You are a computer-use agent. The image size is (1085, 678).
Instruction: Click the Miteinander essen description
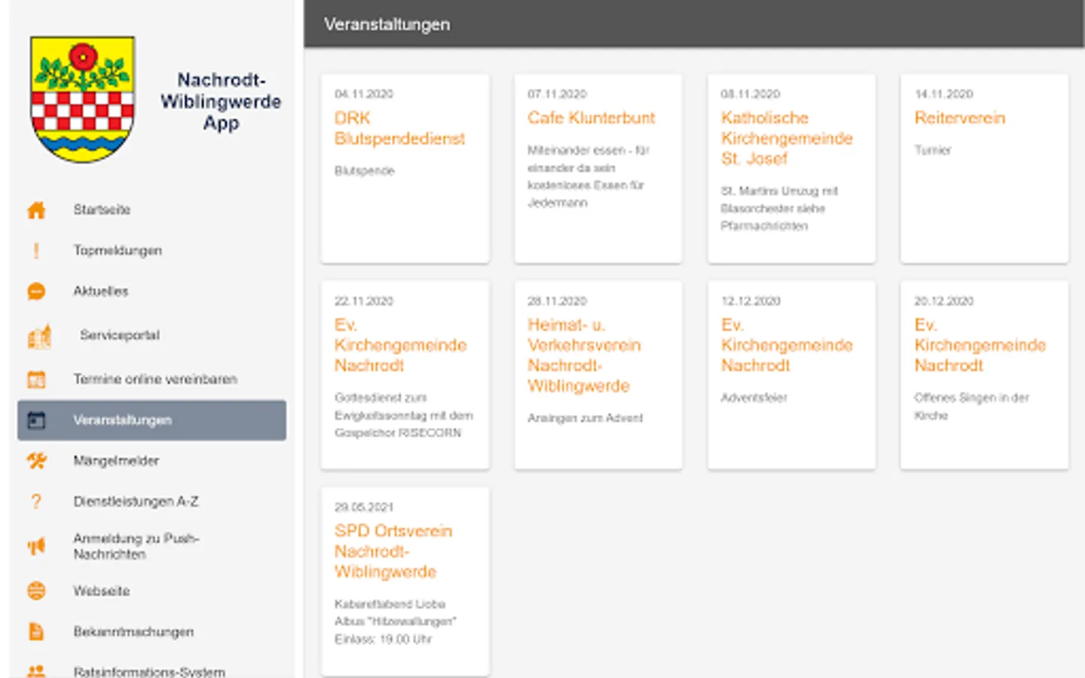588,176
